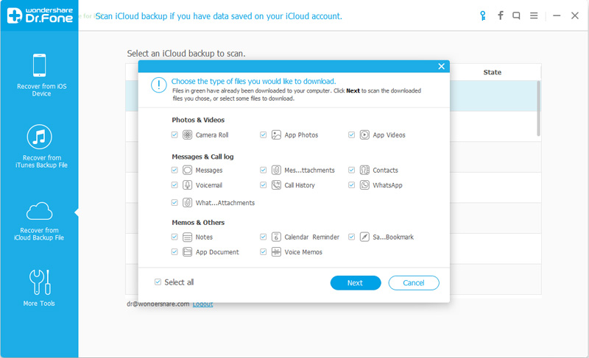The width and height of the screenshot is (589, 358).
Task: Click the WhatsApp icon
Action: 364,185
